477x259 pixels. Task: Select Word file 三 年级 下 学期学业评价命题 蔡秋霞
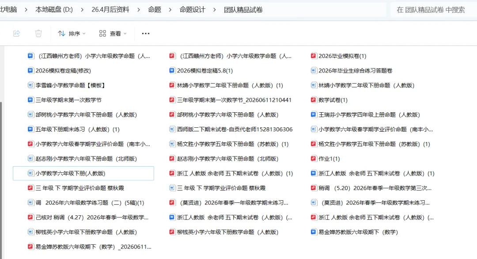pyautogui.click(x=217, y=188)
